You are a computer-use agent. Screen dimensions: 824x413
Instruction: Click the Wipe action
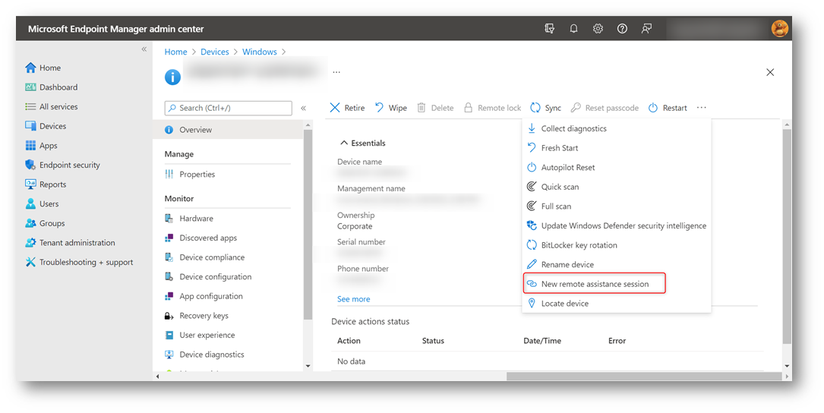[x=391, y=108]
